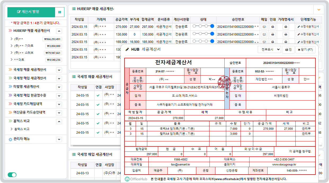
Task: Expand the sidebar 국세청 매입 세금계산서 section
Action: coord(59,79)
